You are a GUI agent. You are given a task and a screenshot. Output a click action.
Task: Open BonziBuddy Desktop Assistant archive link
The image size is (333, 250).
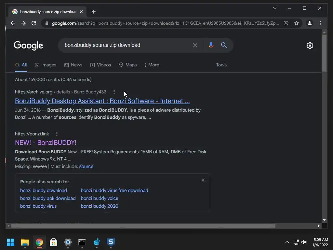pos(102,101)
